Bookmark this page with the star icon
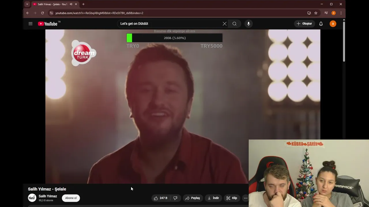 316,13
